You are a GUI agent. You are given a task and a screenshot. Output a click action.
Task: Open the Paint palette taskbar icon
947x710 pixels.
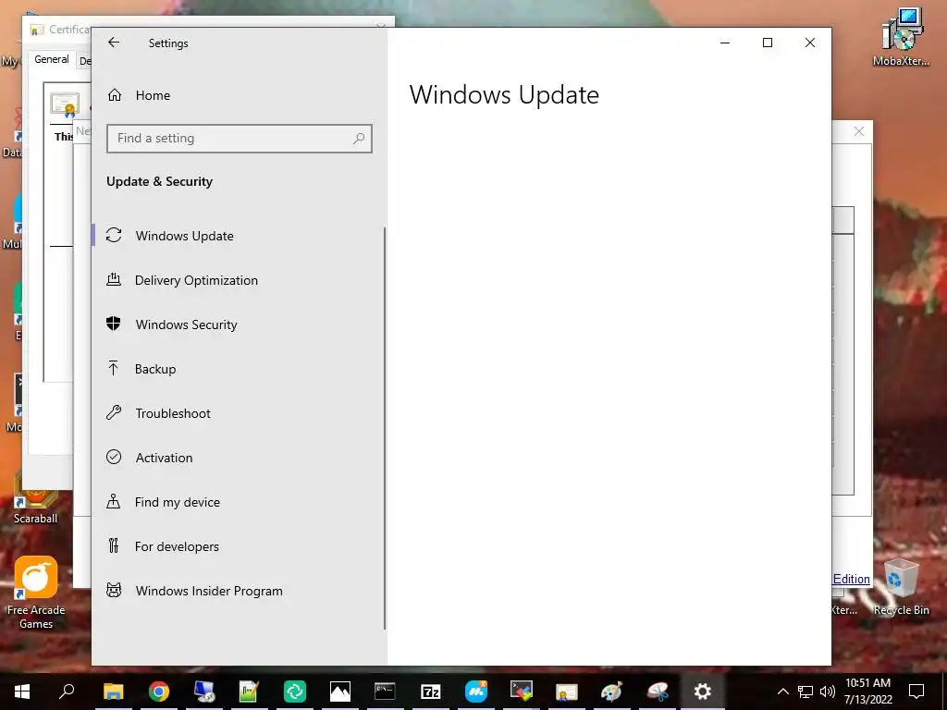coord(611,692)
